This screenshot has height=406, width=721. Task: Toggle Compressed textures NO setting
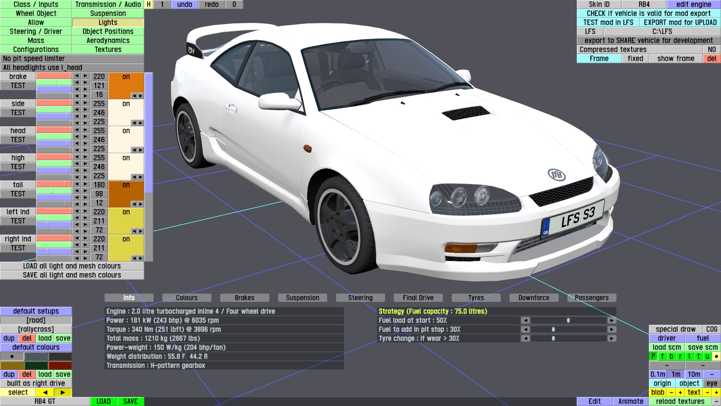click(712, 50)
